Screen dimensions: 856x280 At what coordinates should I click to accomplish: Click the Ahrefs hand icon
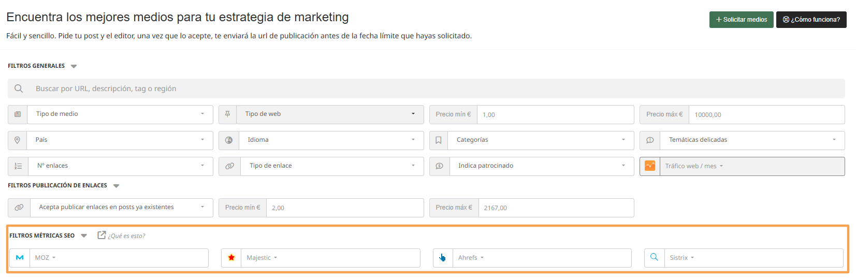click(443, 258)
